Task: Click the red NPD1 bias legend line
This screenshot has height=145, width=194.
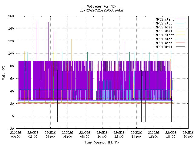Action: (180, 43)
